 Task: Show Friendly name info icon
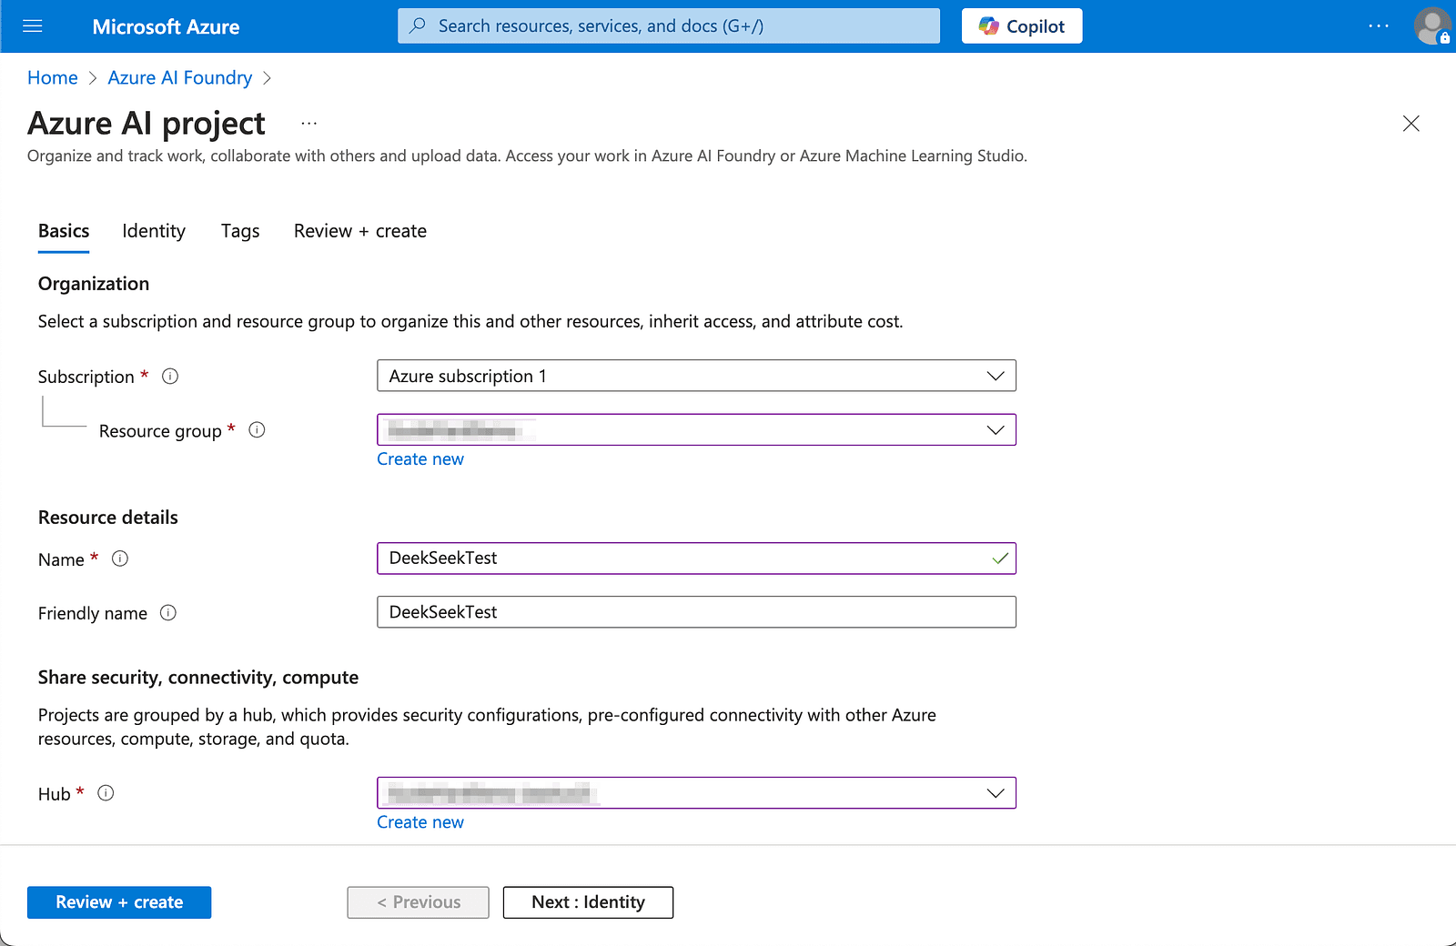tap(168, 613)
